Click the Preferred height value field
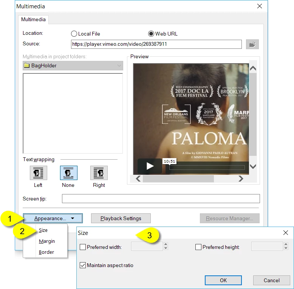This screenshot has width=294, height=289. point(267,246)
